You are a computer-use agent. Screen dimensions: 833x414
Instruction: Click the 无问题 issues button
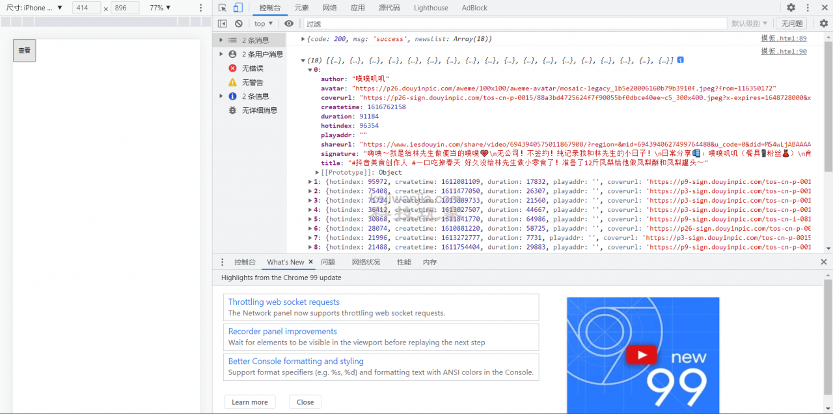791,23
